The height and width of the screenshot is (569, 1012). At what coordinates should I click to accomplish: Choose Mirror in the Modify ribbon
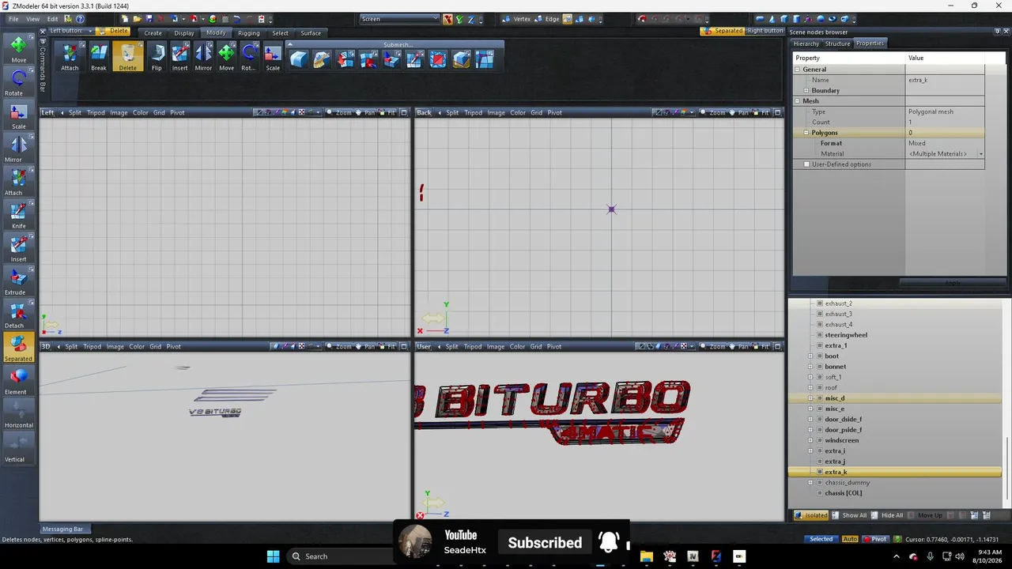[x=203, y=57]
